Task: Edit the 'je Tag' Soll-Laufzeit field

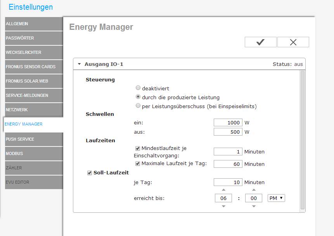Action: 228,183
